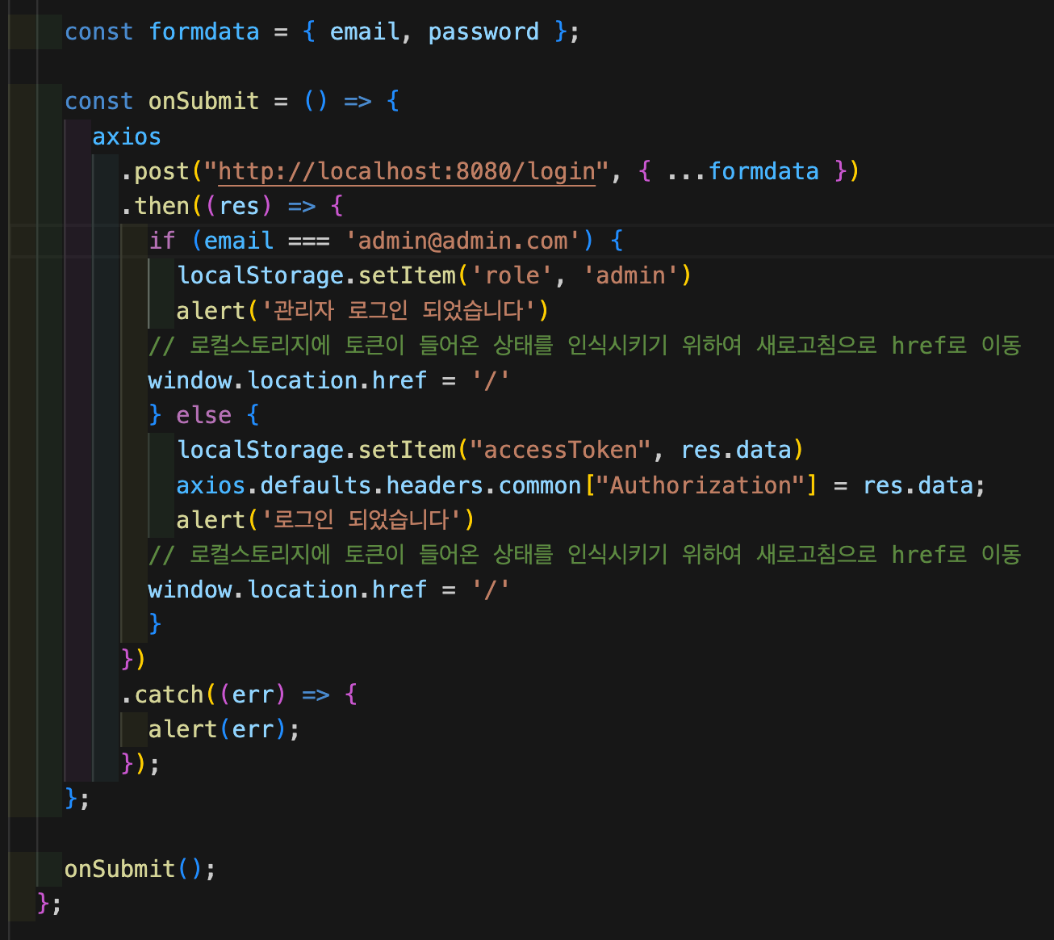Click '(err)' parameter in the catch callback
Image resolution: width=1054 pixels, height=940 pixels.
click(253, 694)
